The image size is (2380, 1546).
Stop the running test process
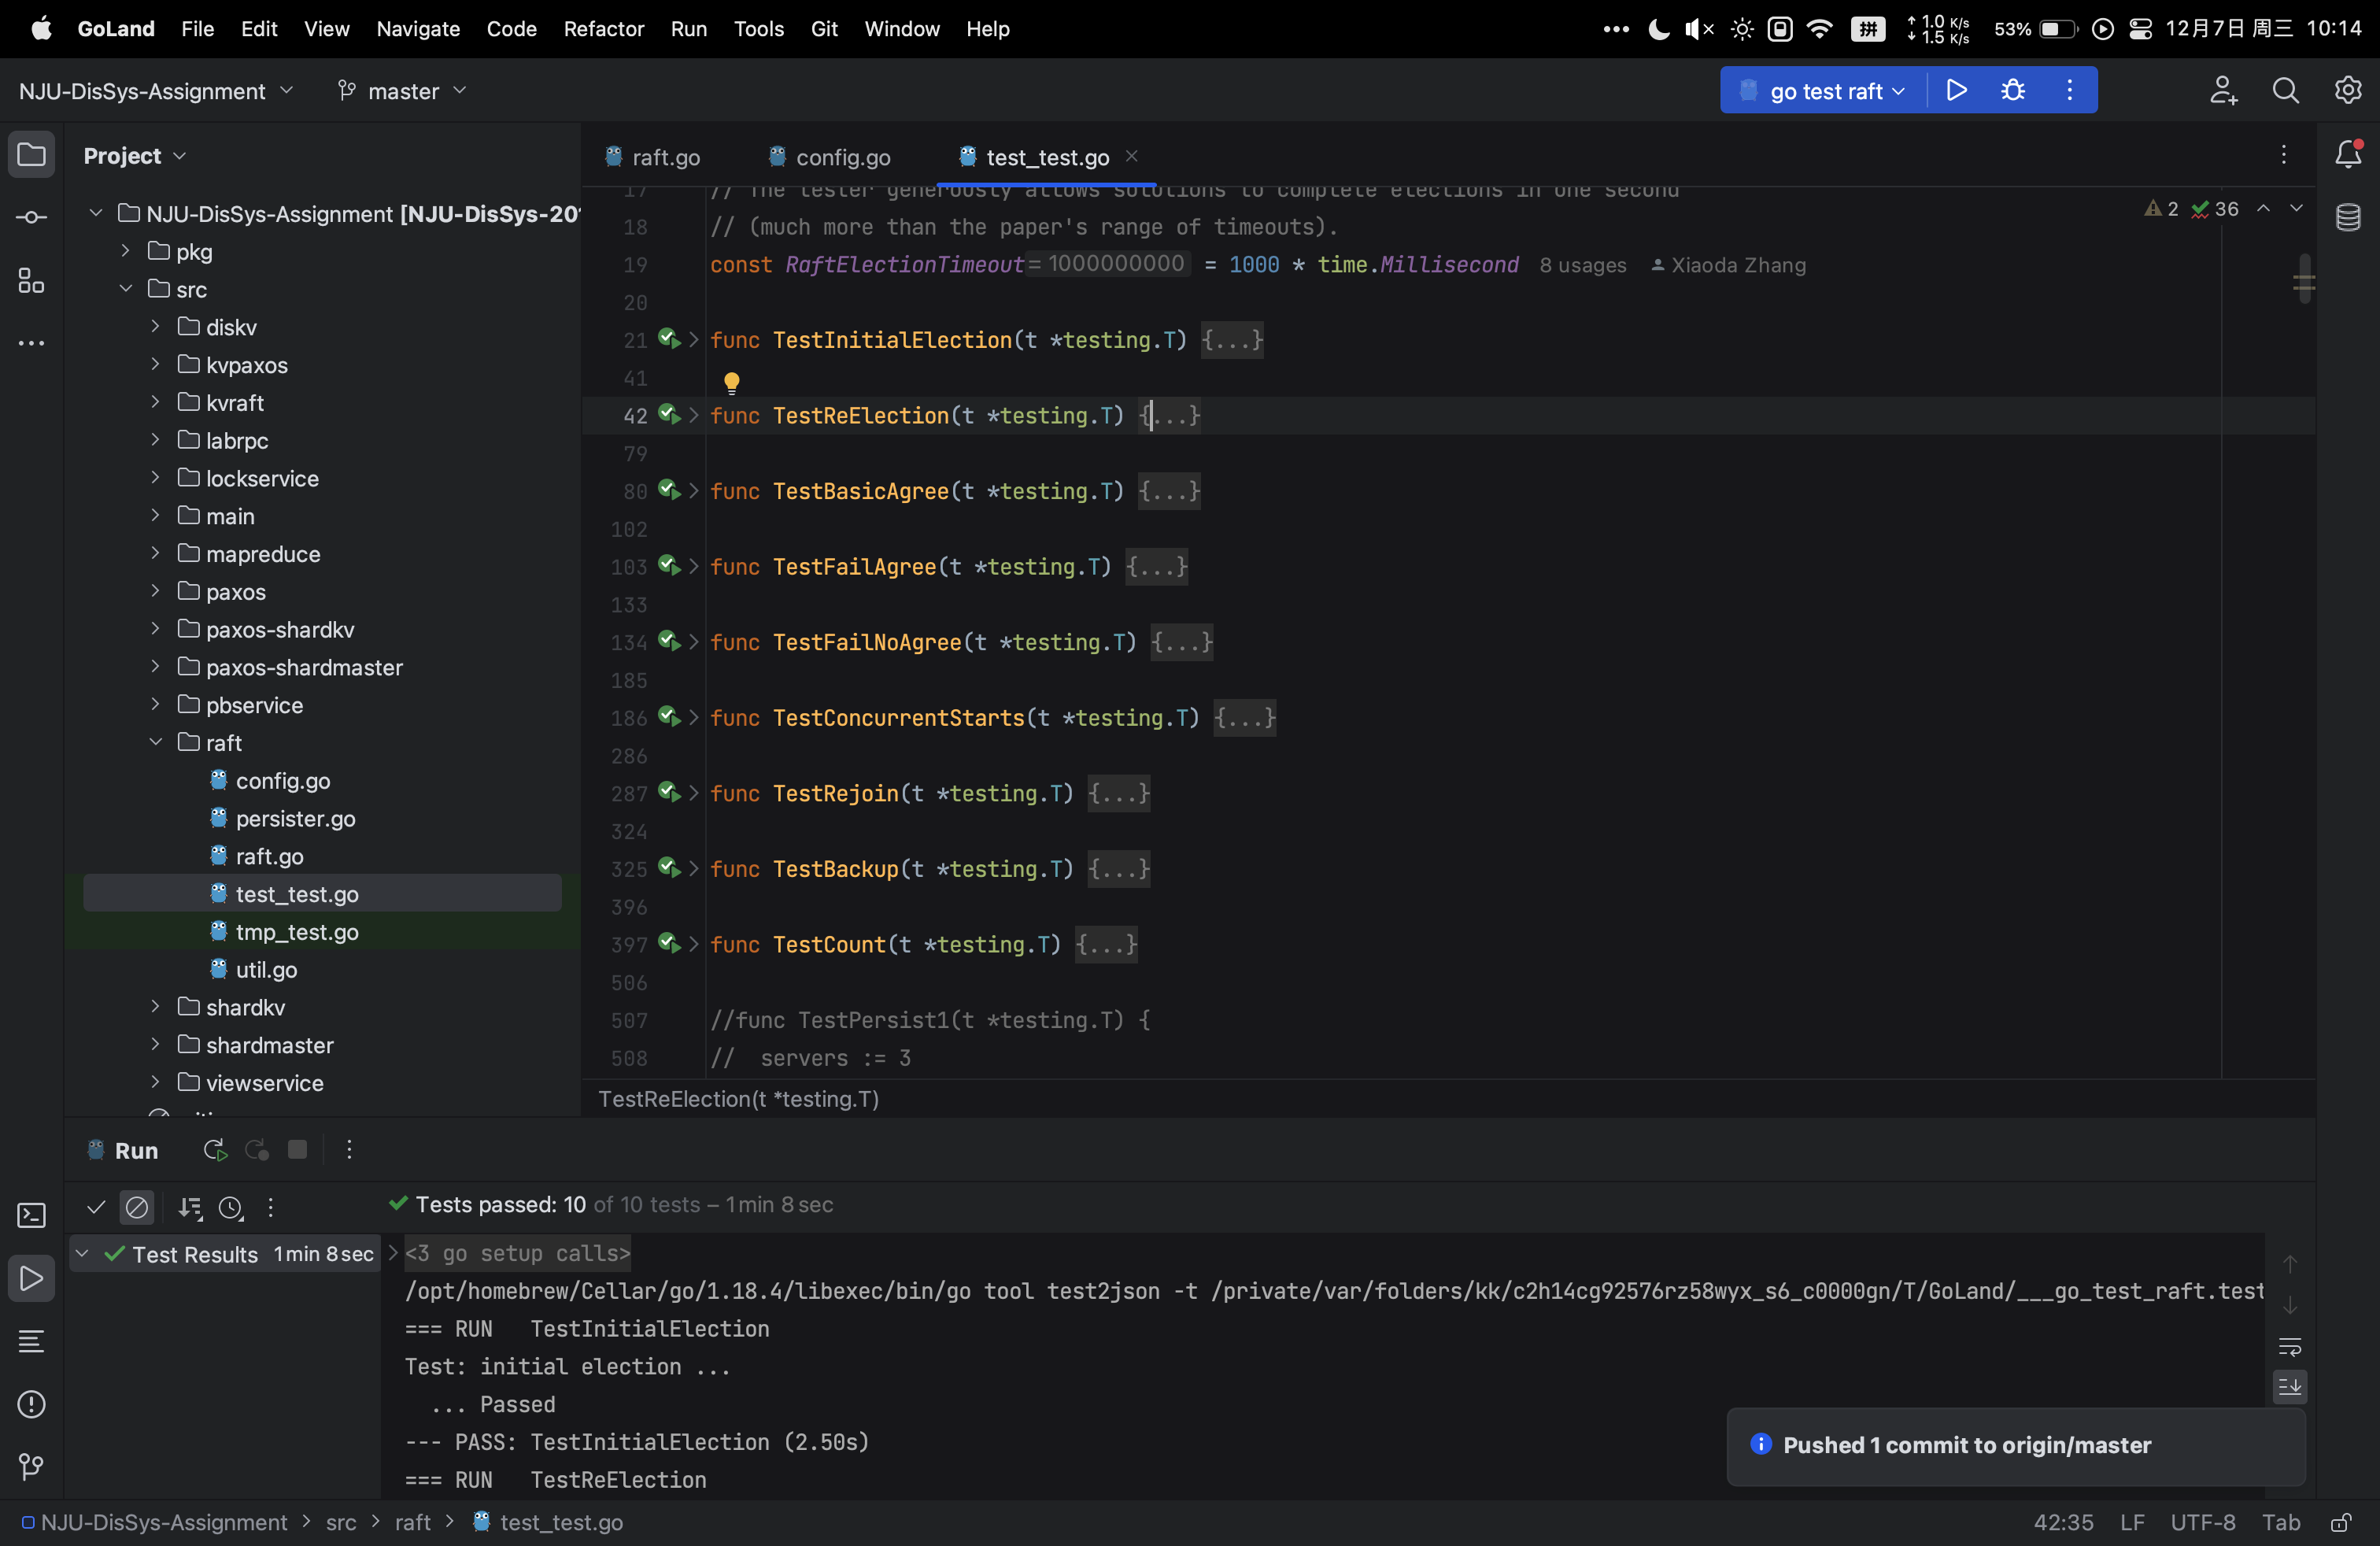(297, 1149)
